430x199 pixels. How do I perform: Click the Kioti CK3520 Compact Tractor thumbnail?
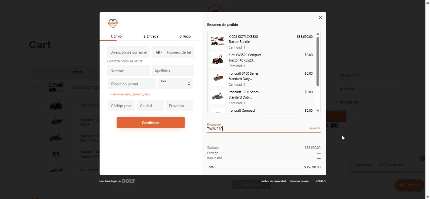218,60
